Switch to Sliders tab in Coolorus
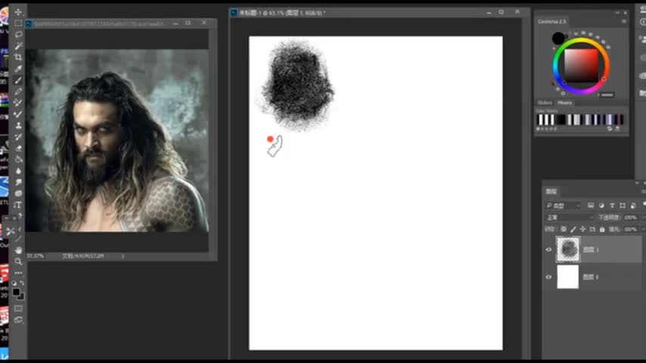Screen dimensions: 646x363 (545, 103)
